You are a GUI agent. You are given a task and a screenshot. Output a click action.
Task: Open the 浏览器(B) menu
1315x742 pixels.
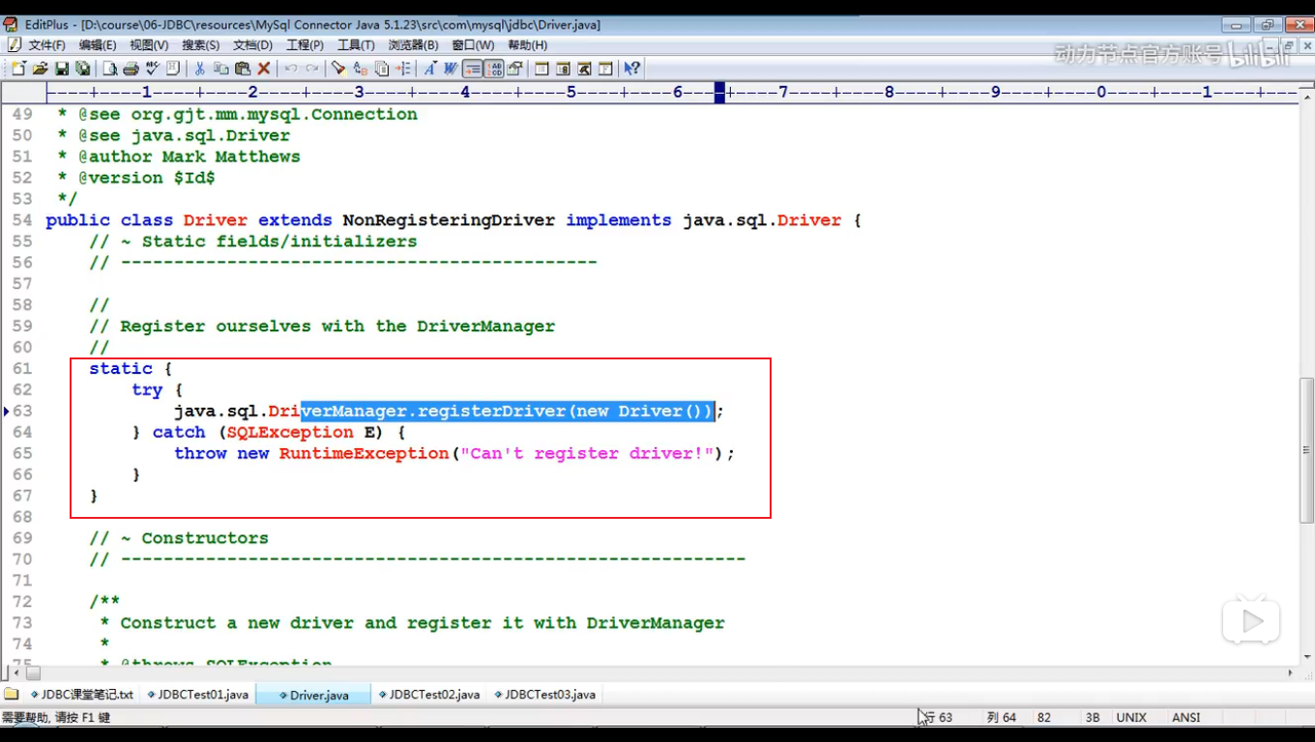pyautogui.click(x=413, y=45)
